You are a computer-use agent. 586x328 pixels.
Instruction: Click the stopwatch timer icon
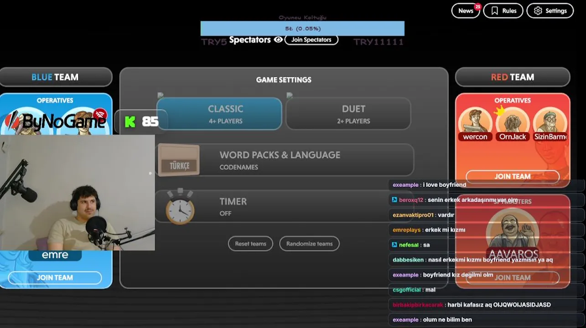(x=180, y=207)
